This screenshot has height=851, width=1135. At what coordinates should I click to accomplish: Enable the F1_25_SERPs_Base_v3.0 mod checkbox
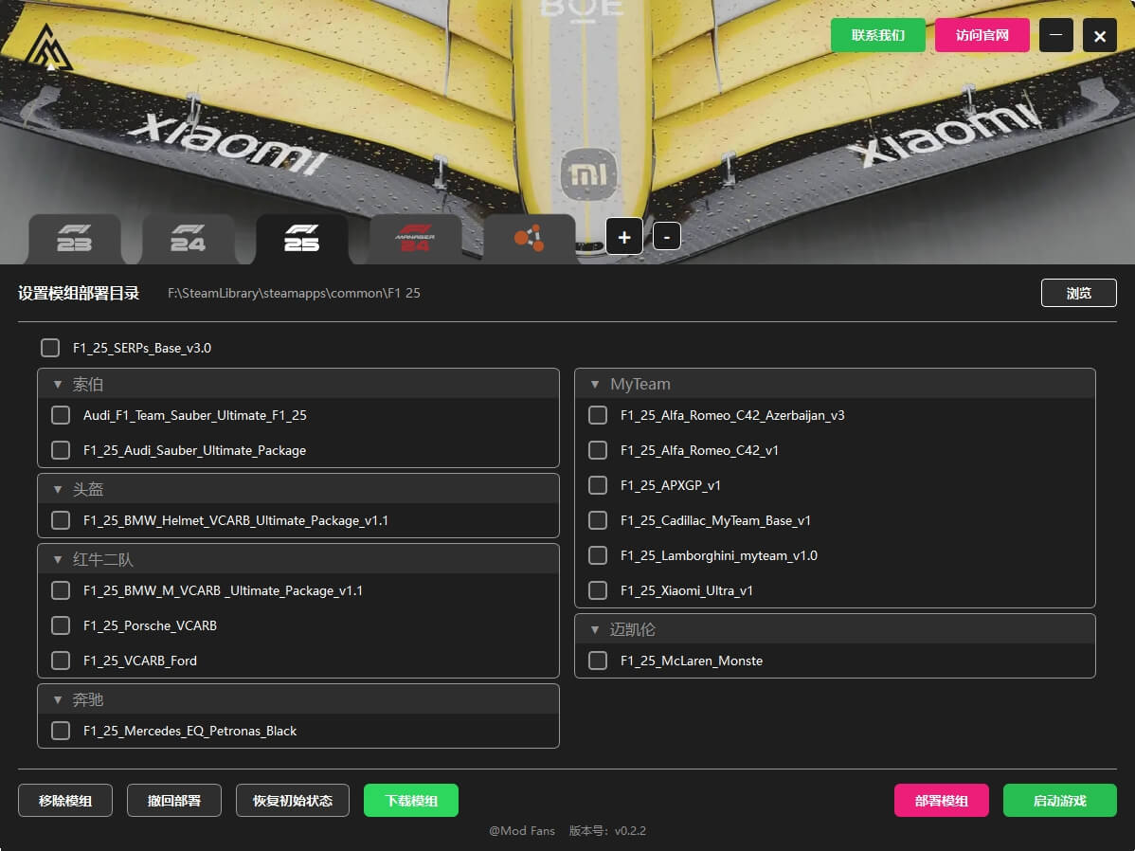click(50, 348)
